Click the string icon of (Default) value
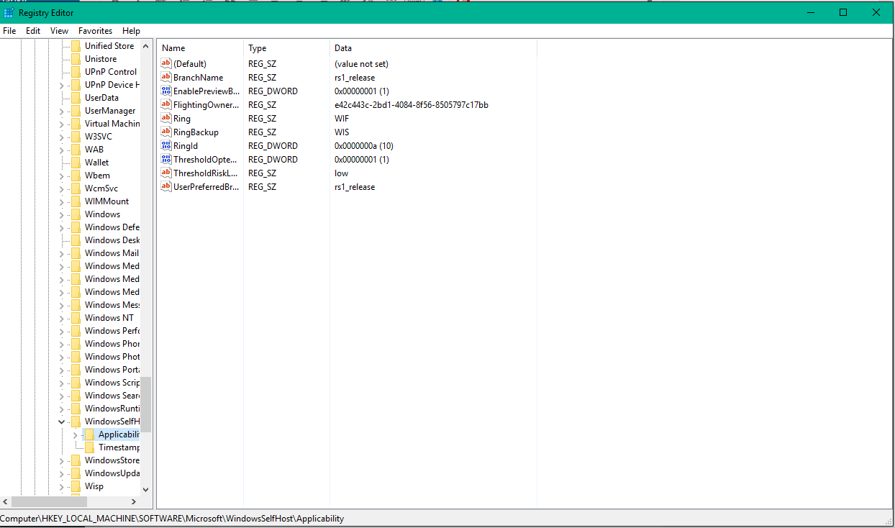This screenshot has height=528, width=895. [x=166, y=63]
